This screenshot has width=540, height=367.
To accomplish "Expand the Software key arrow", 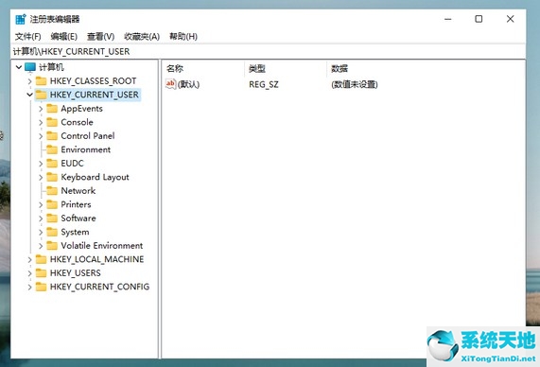I will click(x=41, y=218).
